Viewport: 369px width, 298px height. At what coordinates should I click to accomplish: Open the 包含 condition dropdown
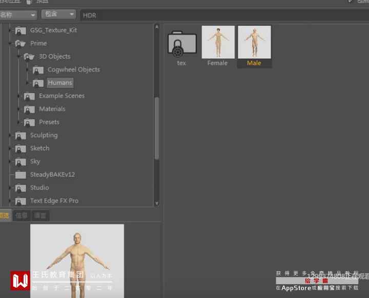point(58,14)
